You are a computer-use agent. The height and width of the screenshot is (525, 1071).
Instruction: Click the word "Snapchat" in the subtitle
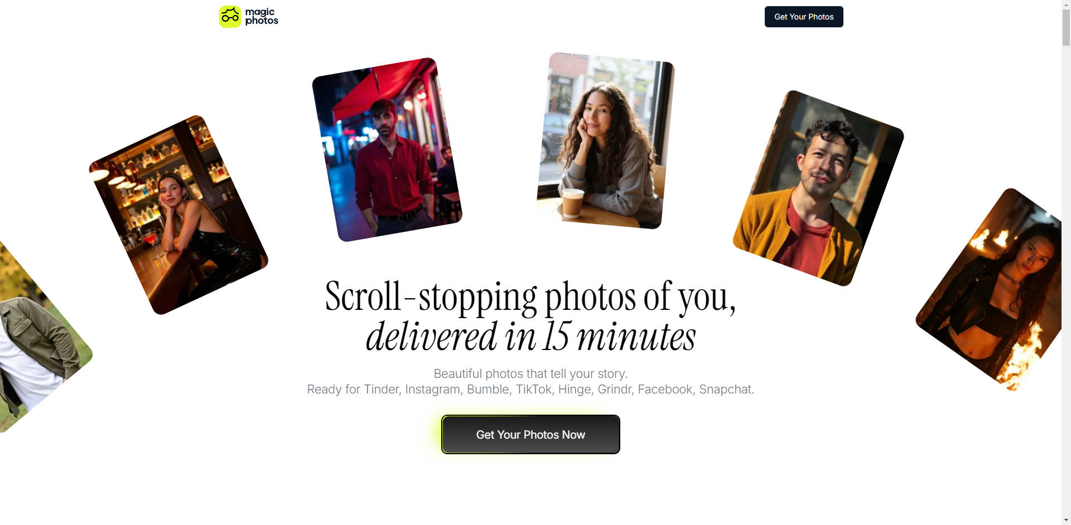click(726, 389)
